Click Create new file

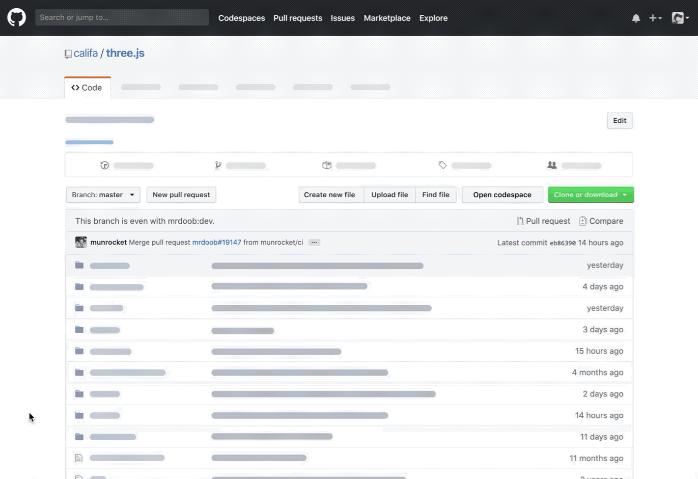331,195
